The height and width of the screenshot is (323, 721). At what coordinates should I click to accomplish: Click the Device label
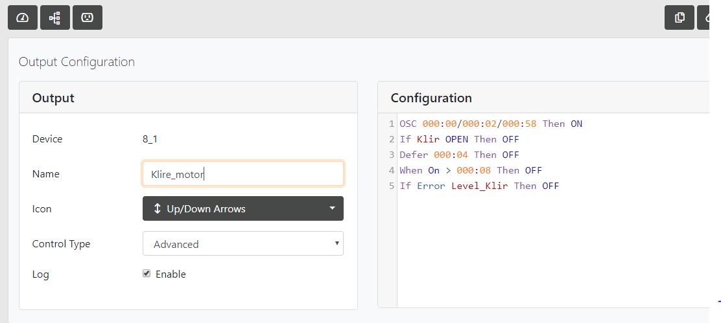point(47,139)
